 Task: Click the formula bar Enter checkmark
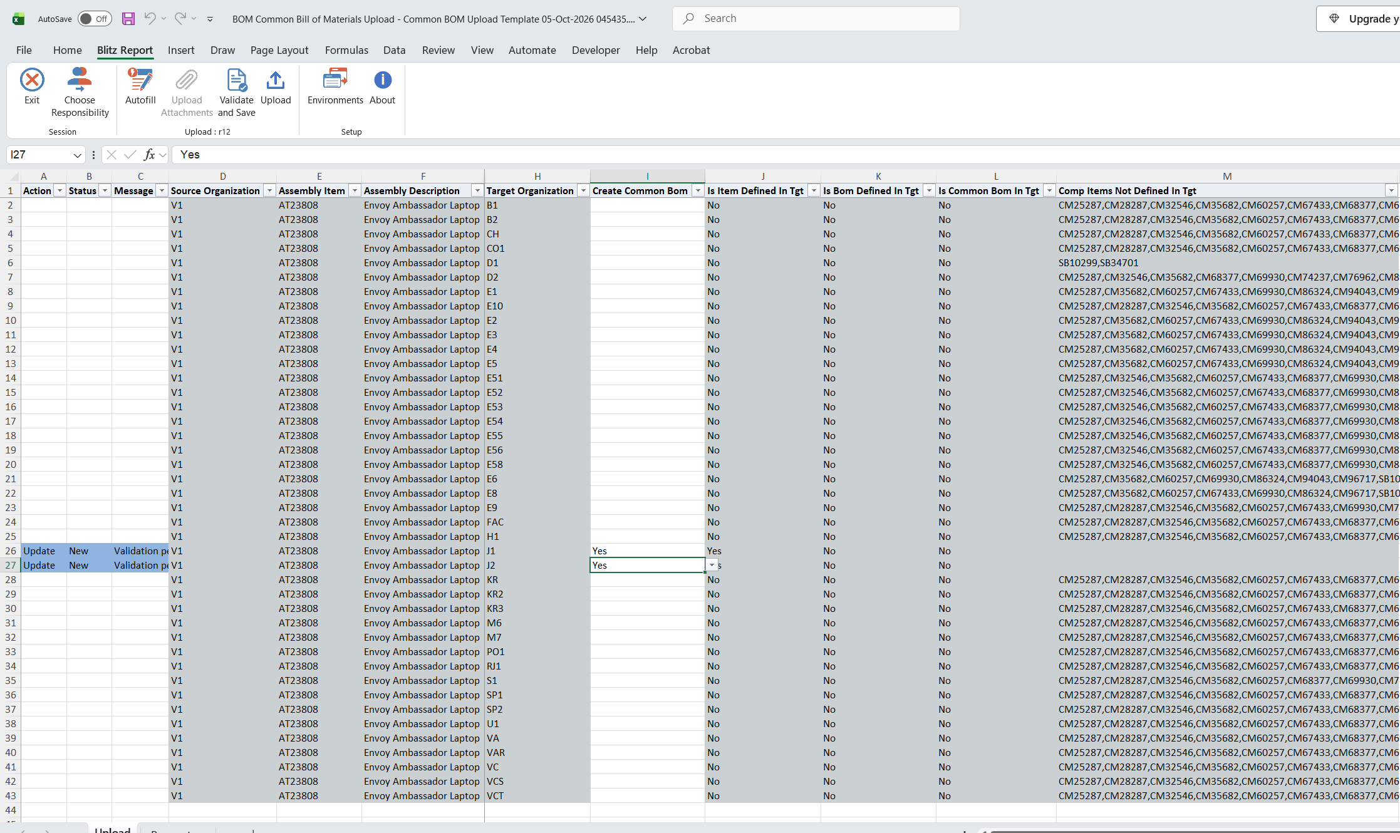(130, 155)
